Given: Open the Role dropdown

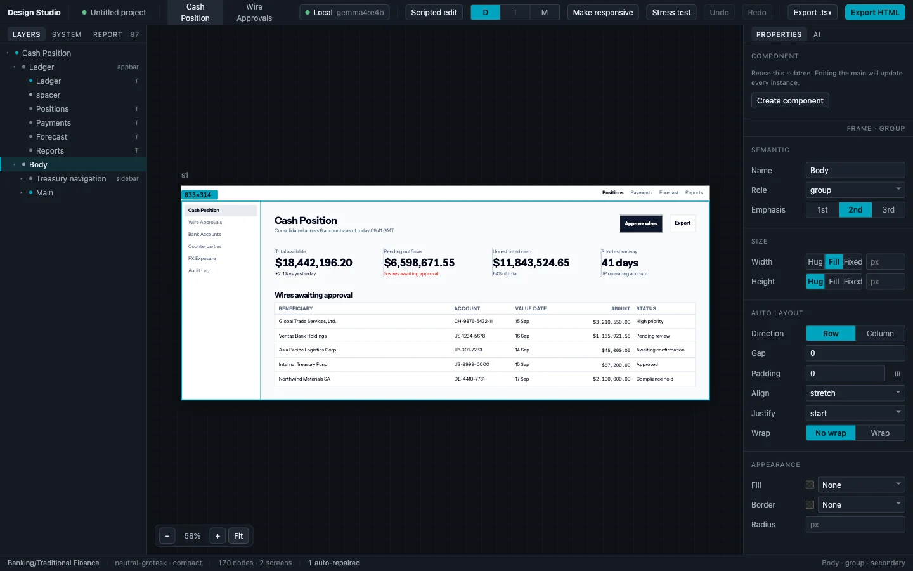Looking at the screenshot, I should 855,190.
